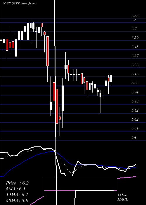
Task: Click the 6.7 price axis label
Action: click(x=134, y=29)
